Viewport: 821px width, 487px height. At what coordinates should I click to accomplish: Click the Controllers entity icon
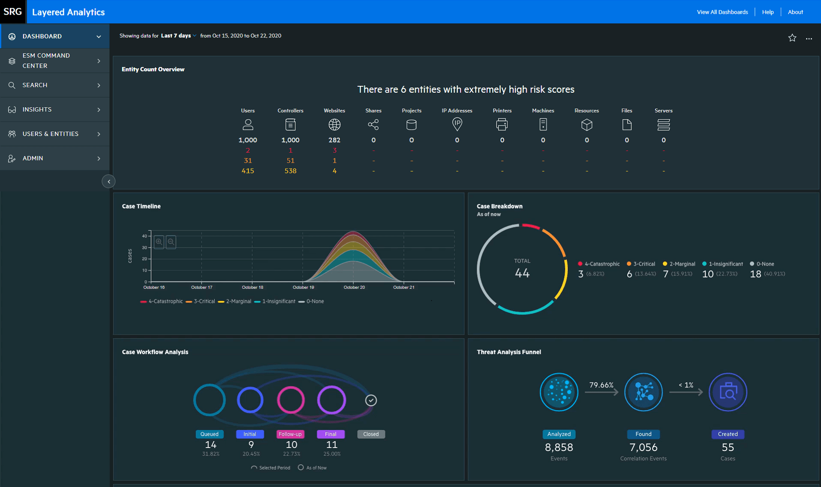click(x=290, y=125)
